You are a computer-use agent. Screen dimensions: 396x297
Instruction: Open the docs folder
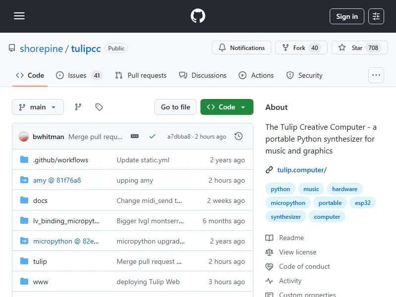(40, 200)
